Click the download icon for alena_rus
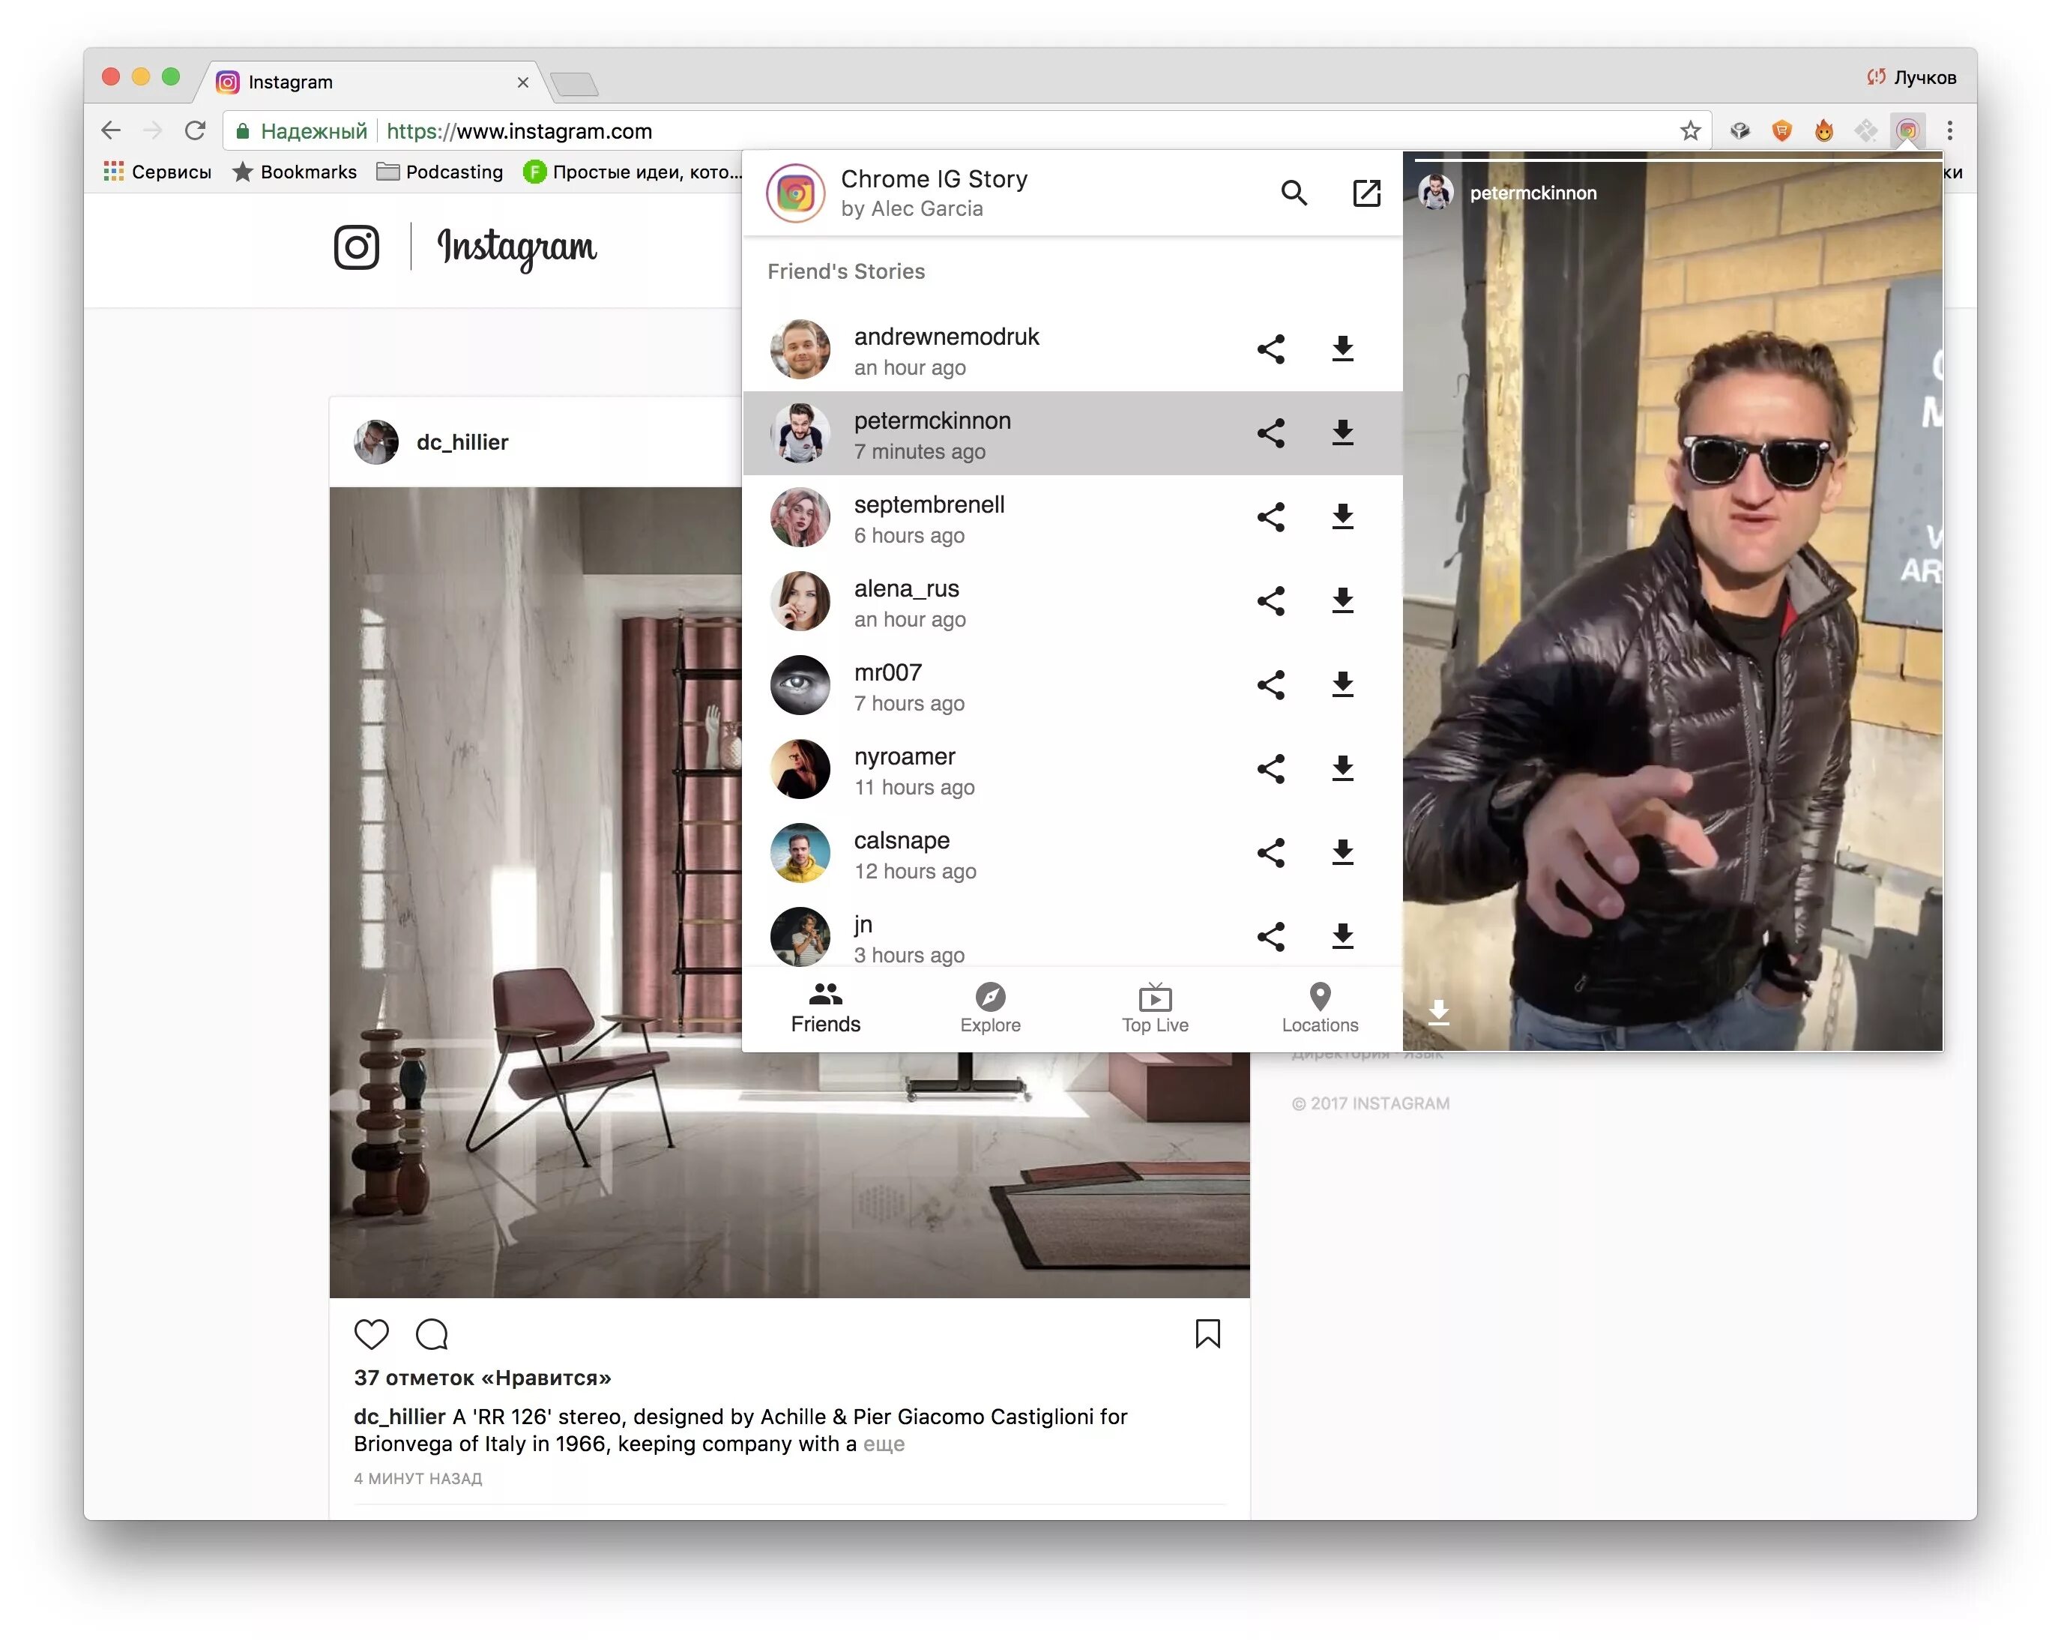This screenshot has height=1640, width=2061. (x=1347, y=601)
